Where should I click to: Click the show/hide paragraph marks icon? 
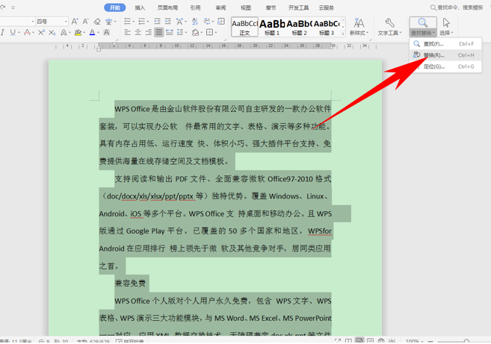(207, 21)
